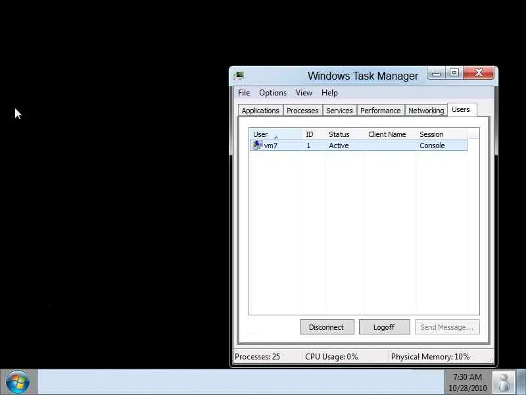
Task: Click CPU Usage: 0% in status bar
Action: [331, 357]
